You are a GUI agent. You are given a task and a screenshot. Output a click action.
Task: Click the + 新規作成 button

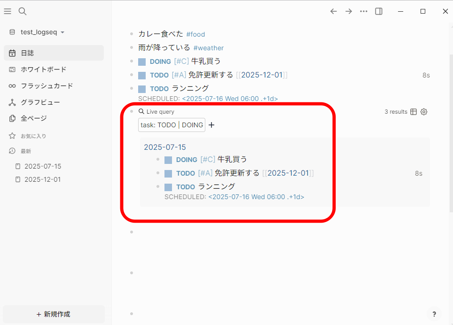point(54,314)
